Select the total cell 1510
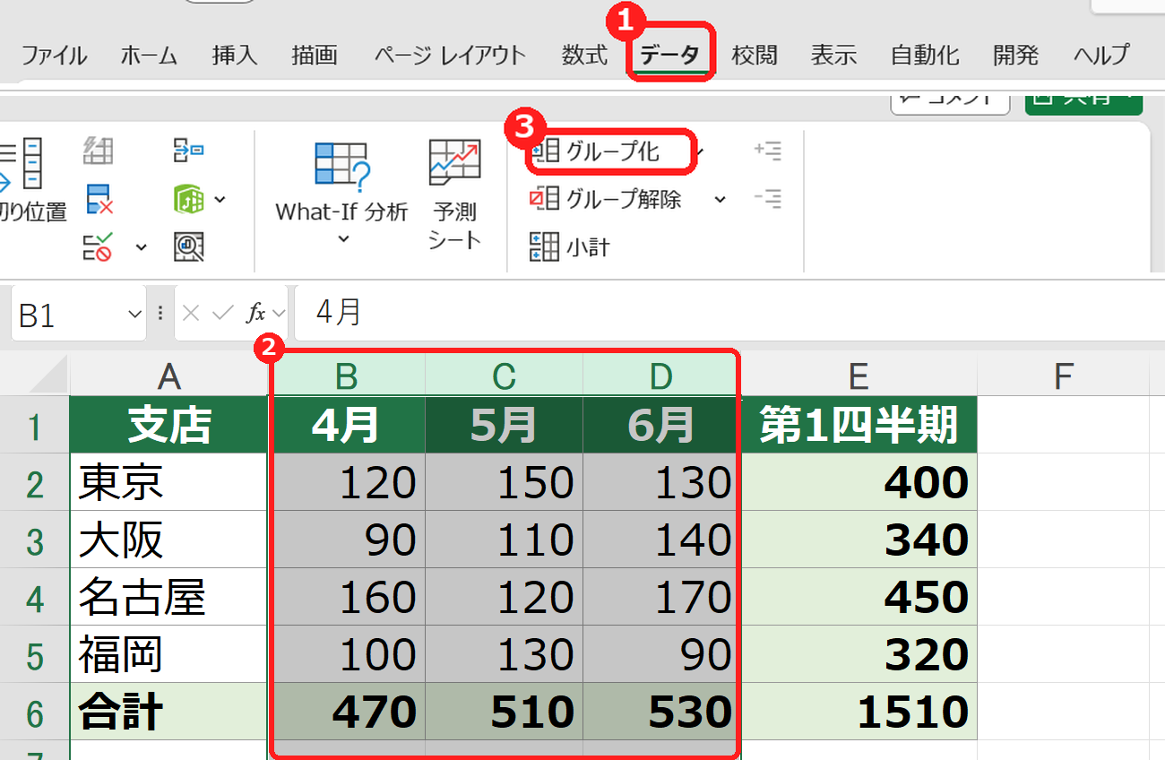Viewport: 1165px width, 760px height. 859,712
